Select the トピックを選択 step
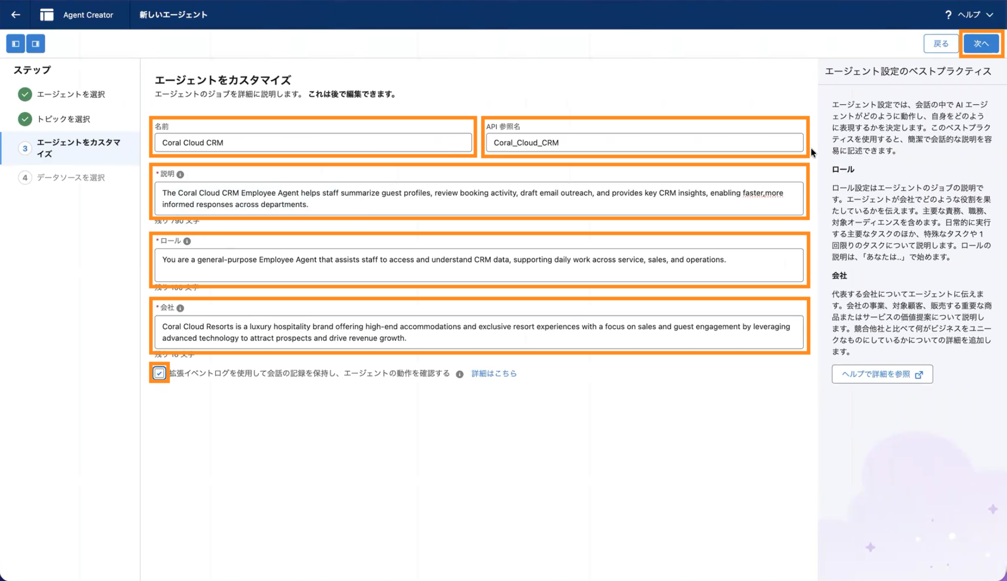1007x581 pixels. tap(63, 119)
